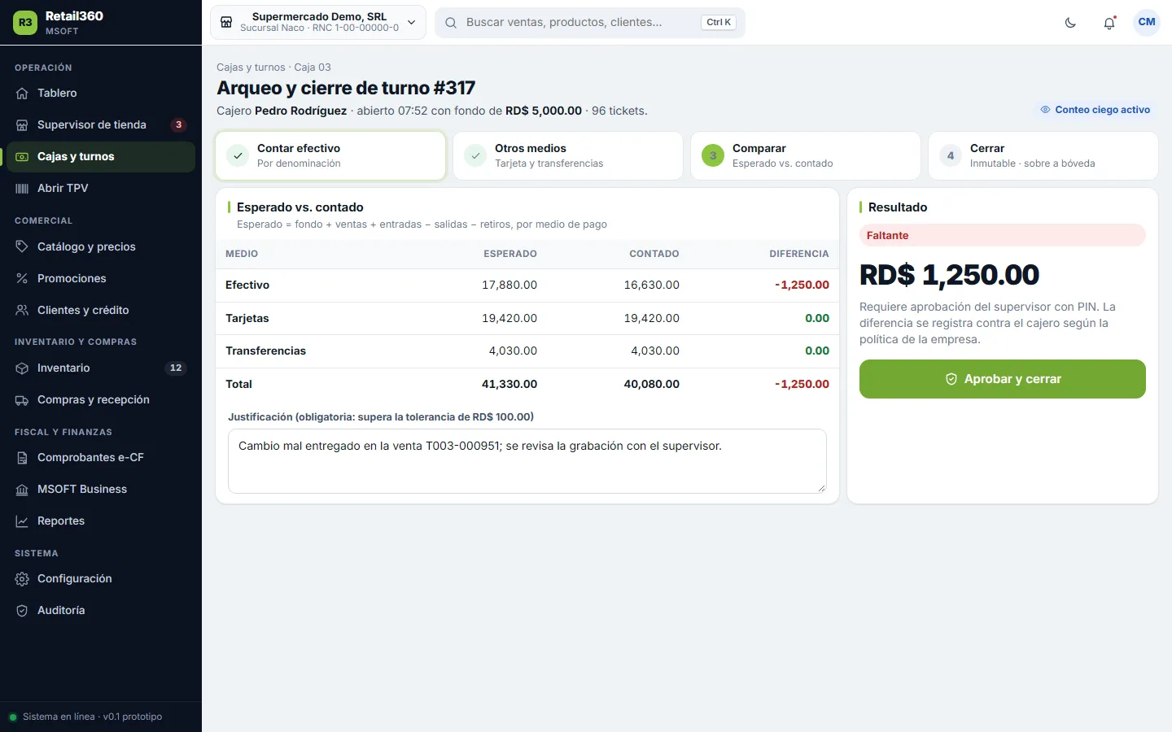Image resolution: width=1172 pixels, height=732 pixels.
Task: Open notifications bell
Action: click(x=1109, y=23)
